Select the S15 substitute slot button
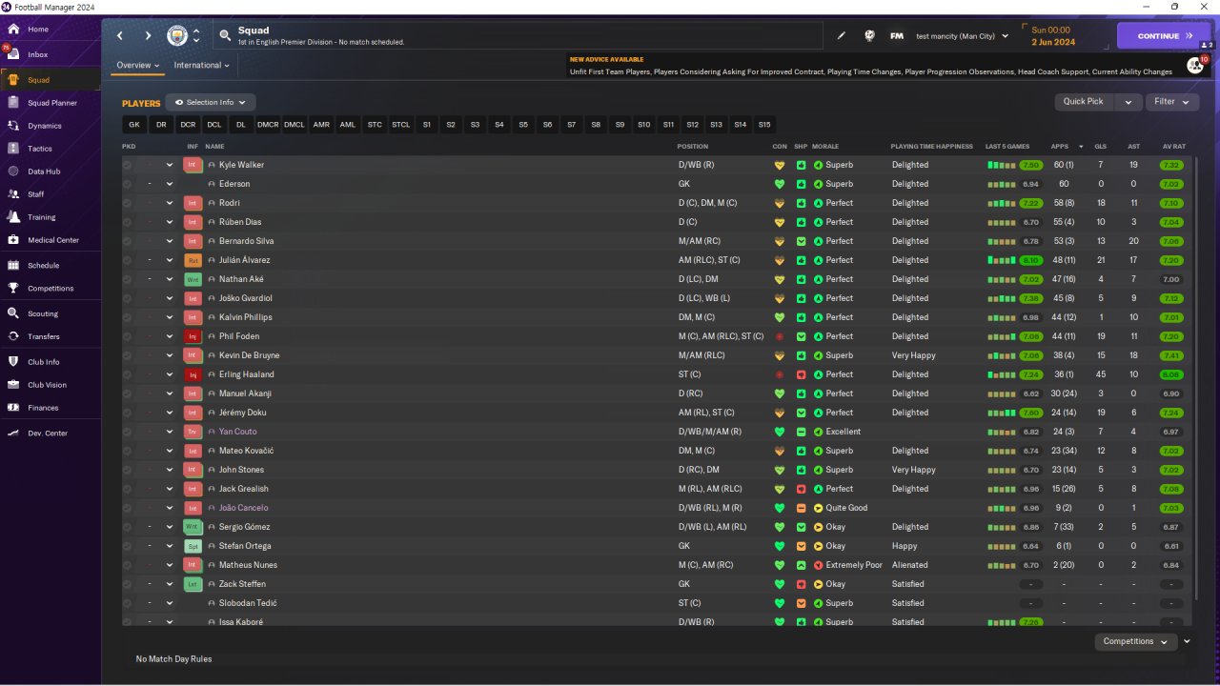Screen dimensions: 1220x686 point(764,125)
